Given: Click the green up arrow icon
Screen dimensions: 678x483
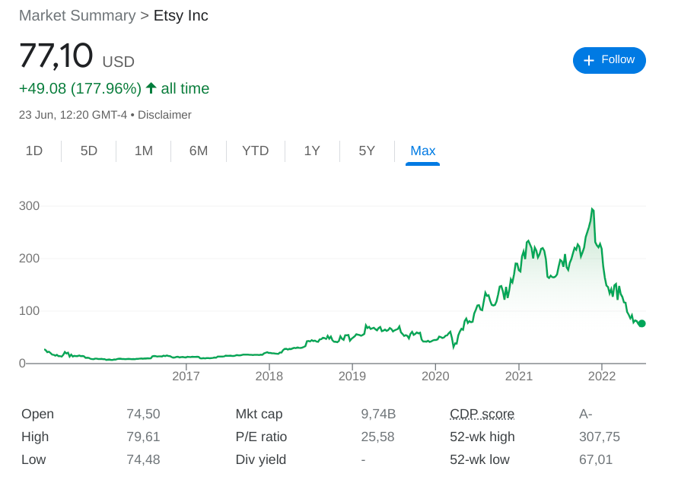Looking at the screenshot, I should click(x=151, y=88).
